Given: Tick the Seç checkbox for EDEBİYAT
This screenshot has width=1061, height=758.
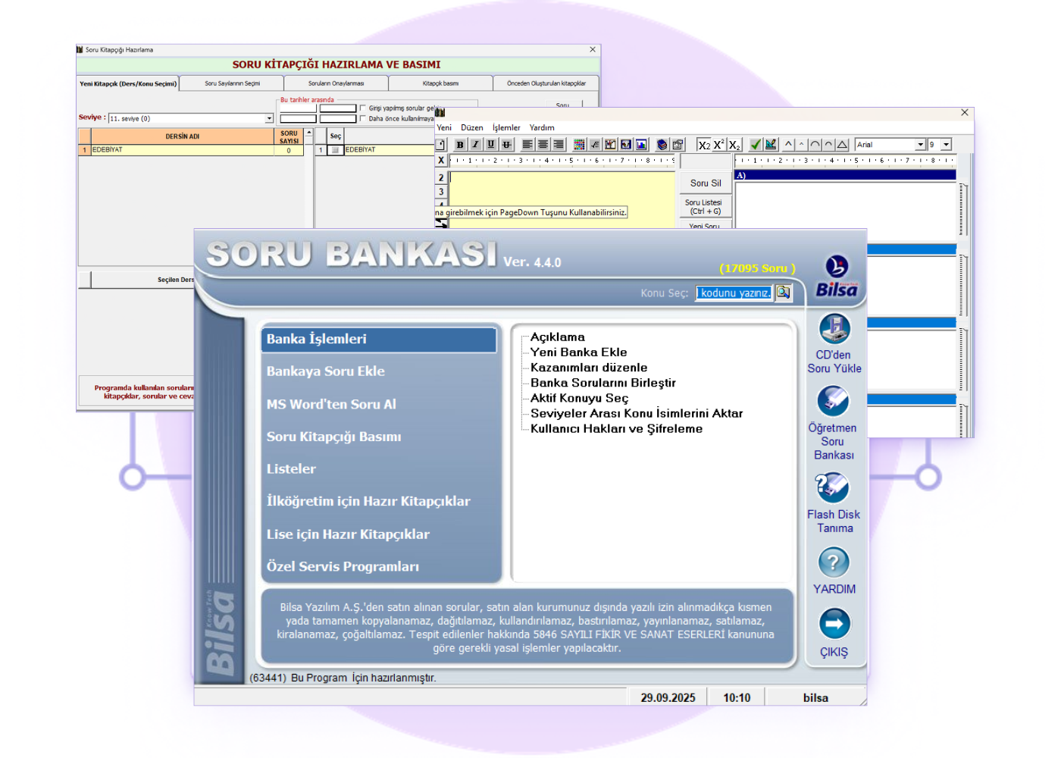Looking at the screenshot, I should pos(336,150).
